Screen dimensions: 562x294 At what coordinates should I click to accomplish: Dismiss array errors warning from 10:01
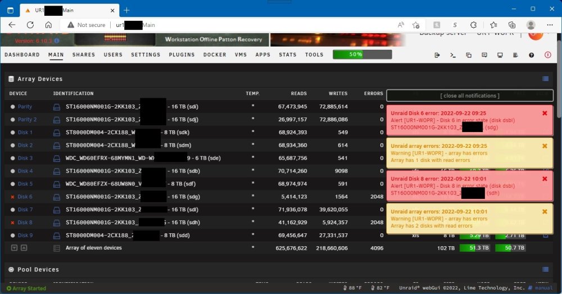[545, 212]
